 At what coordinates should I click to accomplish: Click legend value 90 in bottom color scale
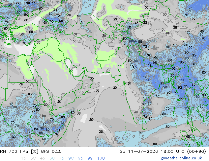tap(71, 158)
